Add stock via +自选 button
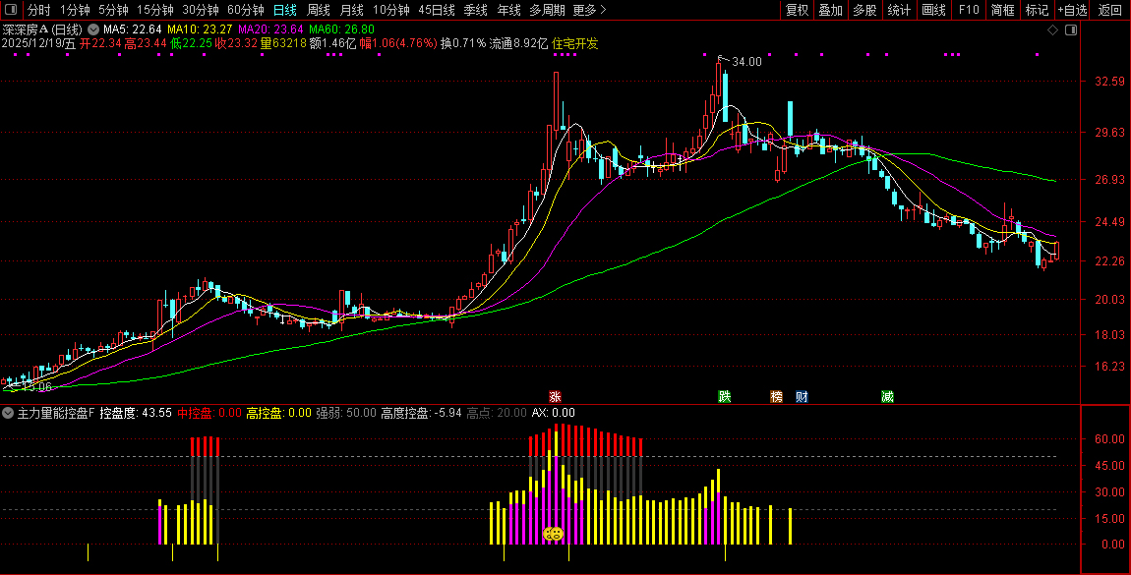This screenshot has width=1131, height=575. (x=1073, y=10)
